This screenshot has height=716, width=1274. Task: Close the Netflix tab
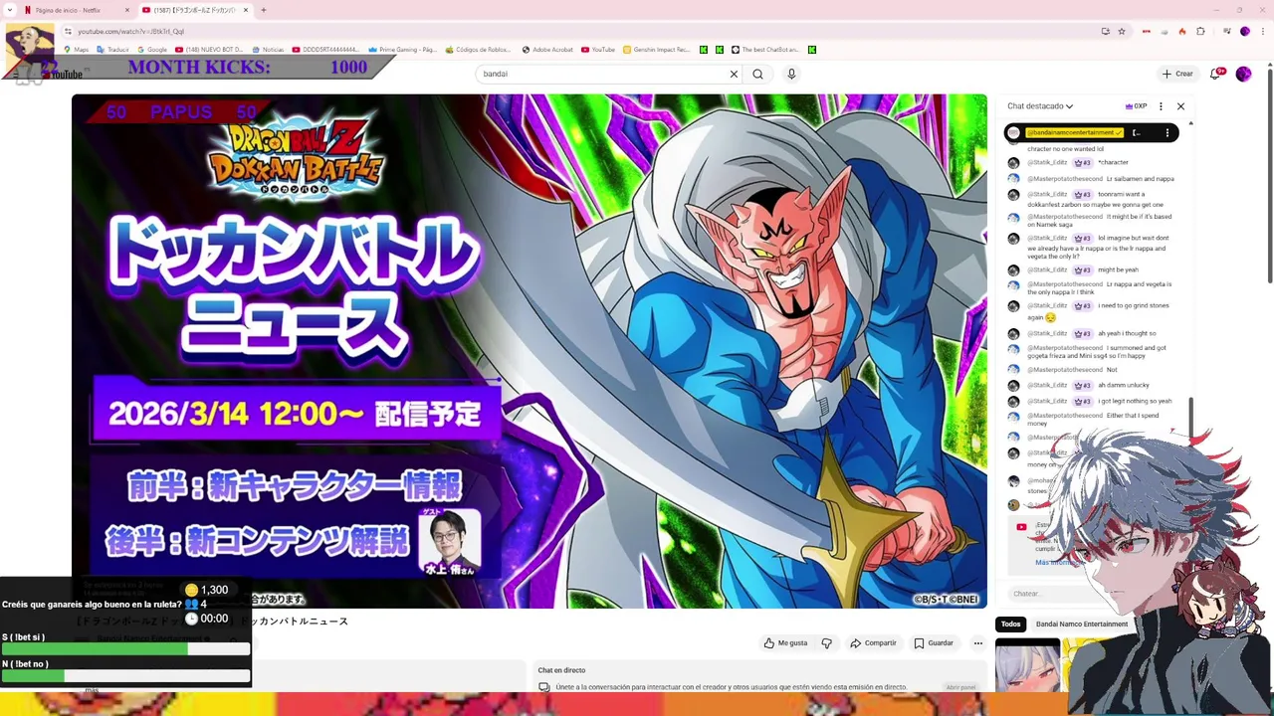coord(127,10)
